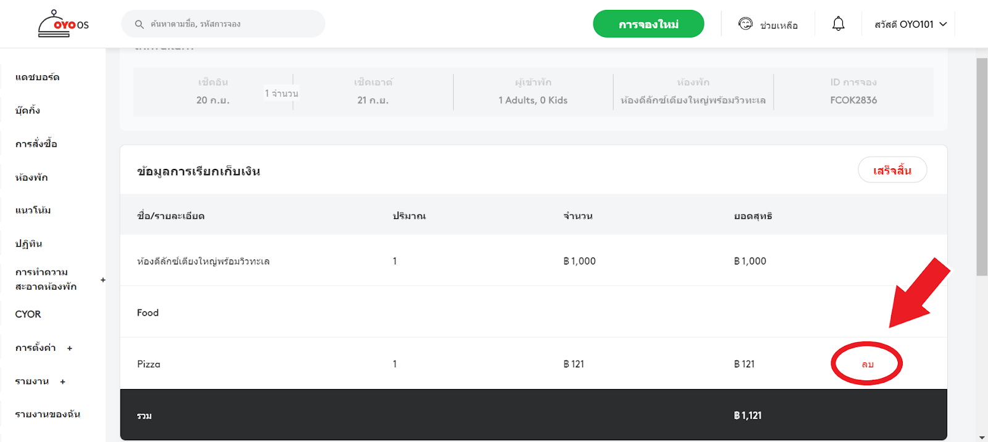Click the 1 จำนวน nights badge

(x=282, y=94)
